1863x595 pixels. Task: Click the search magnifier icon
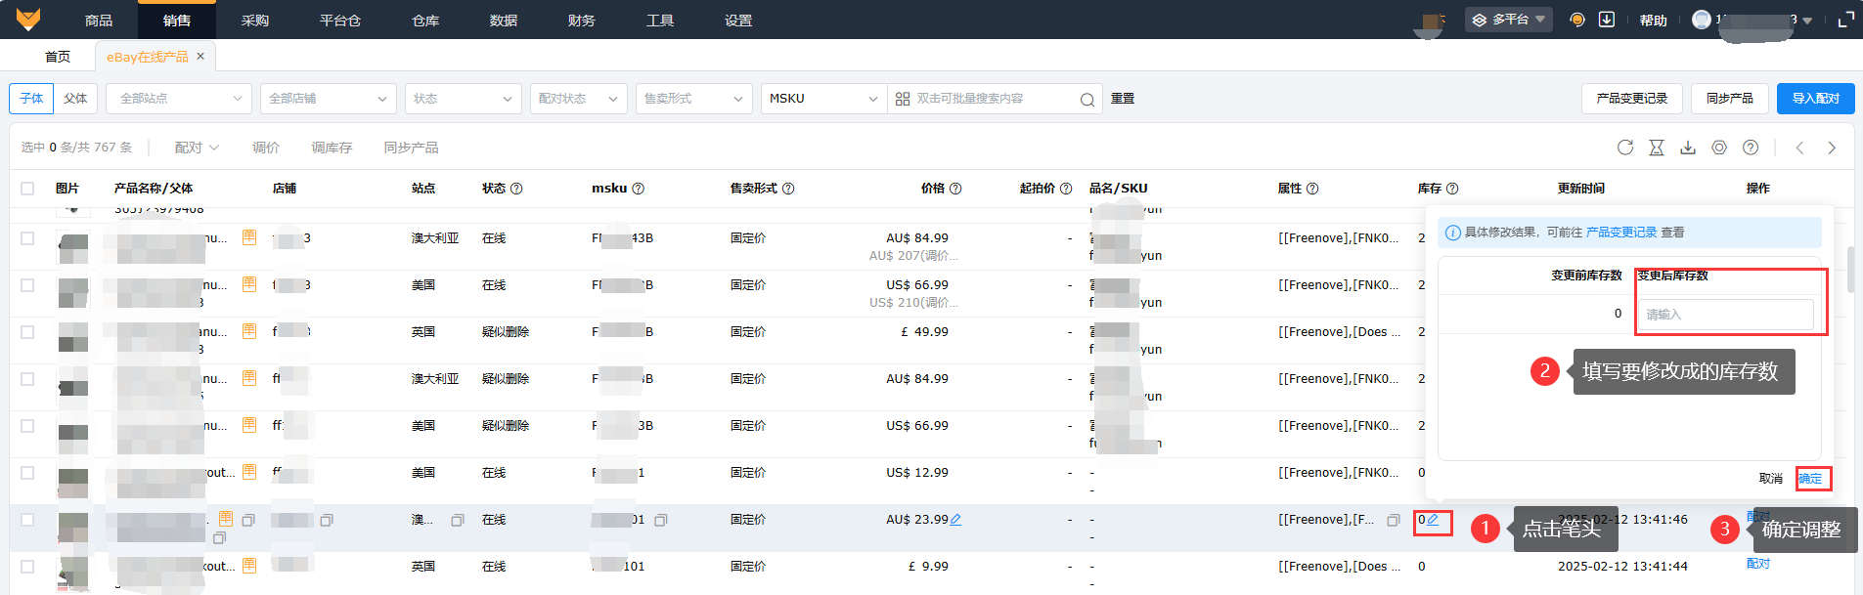(1087, 100)
